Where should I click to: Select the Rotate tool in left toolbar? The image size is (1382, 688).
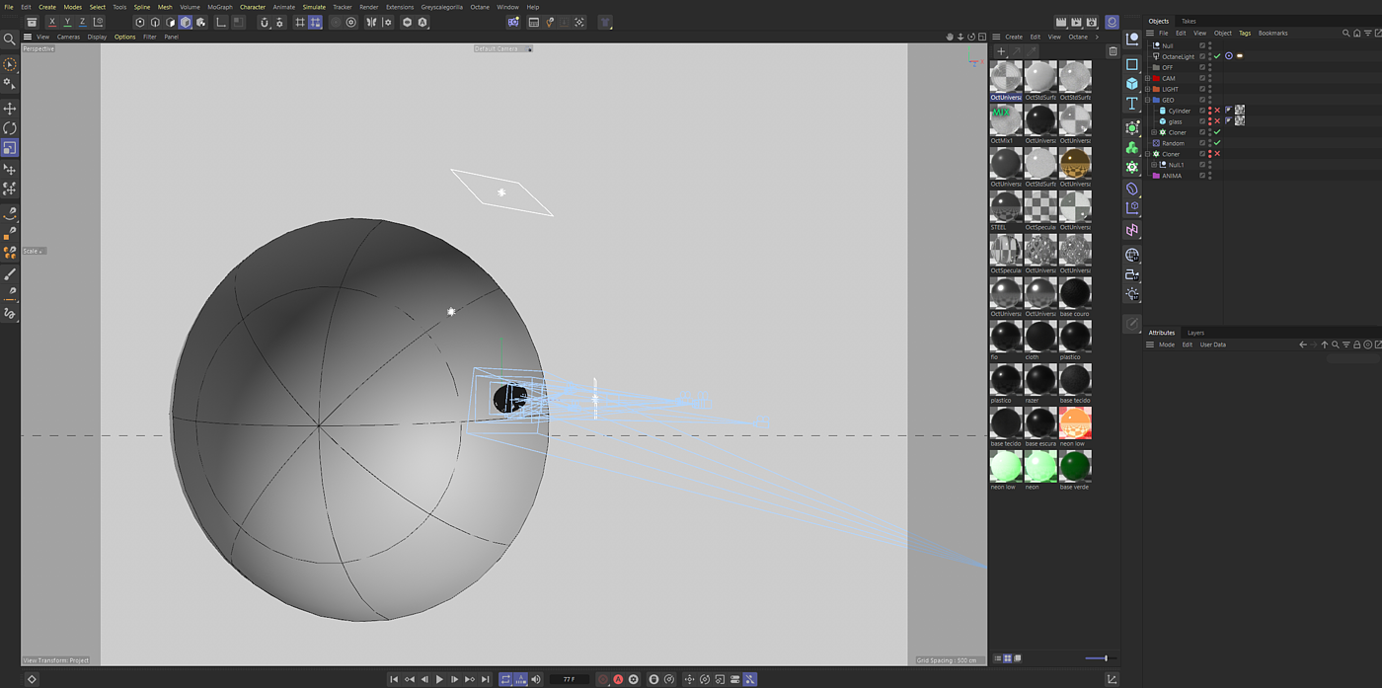point(10,128)
